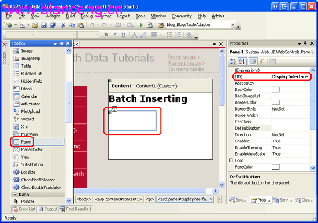Click the Save toolbar icon
The image size is (318, 223).
tap(44, 25)
